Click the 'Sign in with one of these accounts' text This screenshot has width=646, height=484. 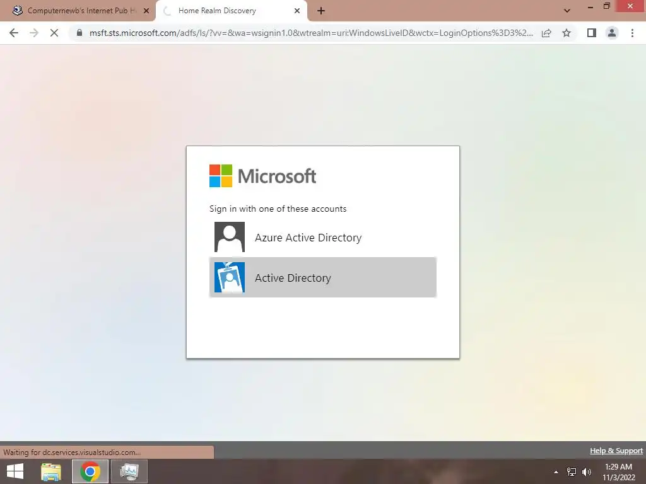click(278, 209)
